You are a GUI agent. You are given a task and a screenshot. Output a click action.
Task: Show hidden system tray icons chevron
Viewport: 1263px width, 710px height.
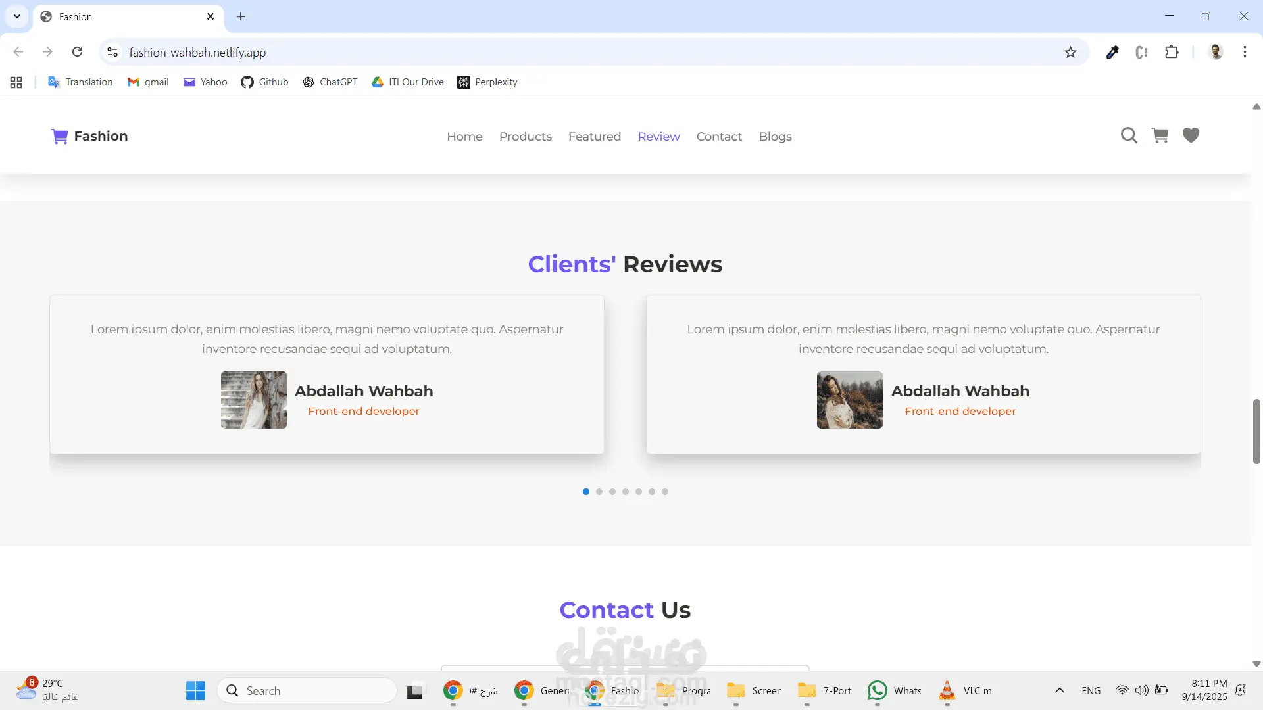tap(1059, 690)
